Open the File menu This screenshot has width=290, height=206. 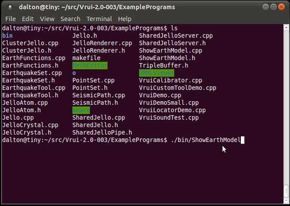pos(10,19)
